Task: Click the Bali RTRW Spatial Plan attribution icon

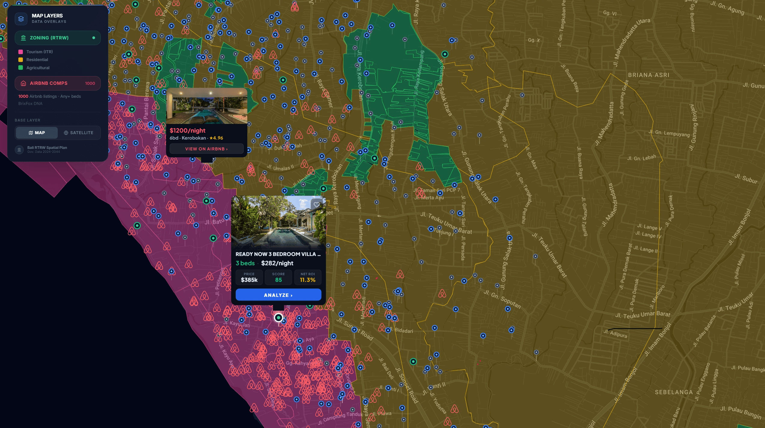Action: [x=19, y=149]
